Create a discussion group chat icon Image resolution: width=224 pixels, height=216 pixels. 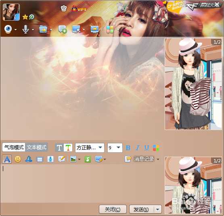(x=63, y=29)
